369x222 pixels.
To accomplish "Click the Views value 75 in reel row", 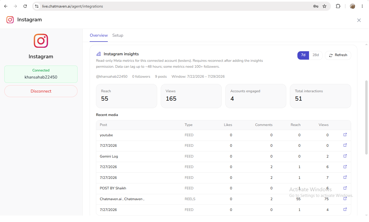I will point(326,199).
